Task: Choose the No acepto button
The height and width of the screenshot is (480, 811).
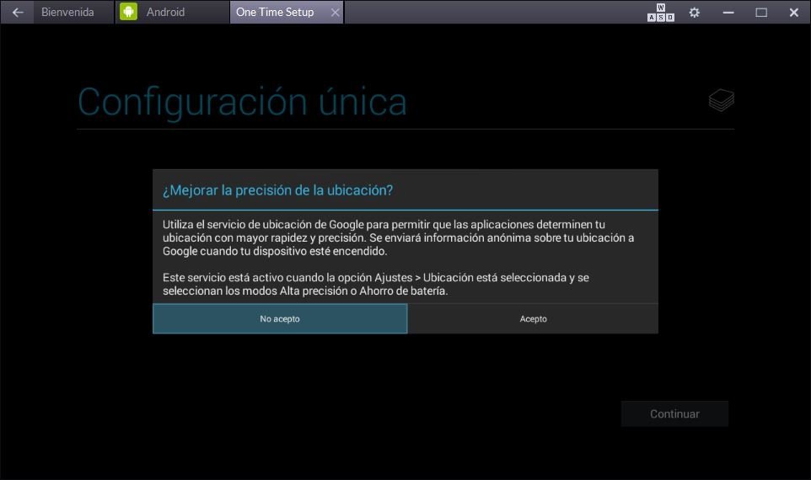Action: point(280,319)
